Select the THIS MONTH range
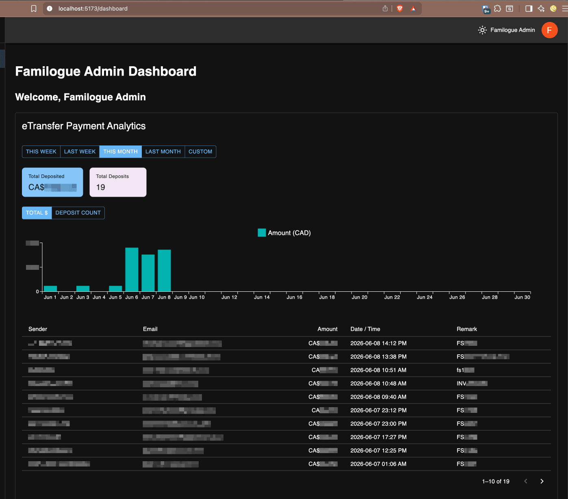Viewport: 568px width, 499px height. pos(120,152)
